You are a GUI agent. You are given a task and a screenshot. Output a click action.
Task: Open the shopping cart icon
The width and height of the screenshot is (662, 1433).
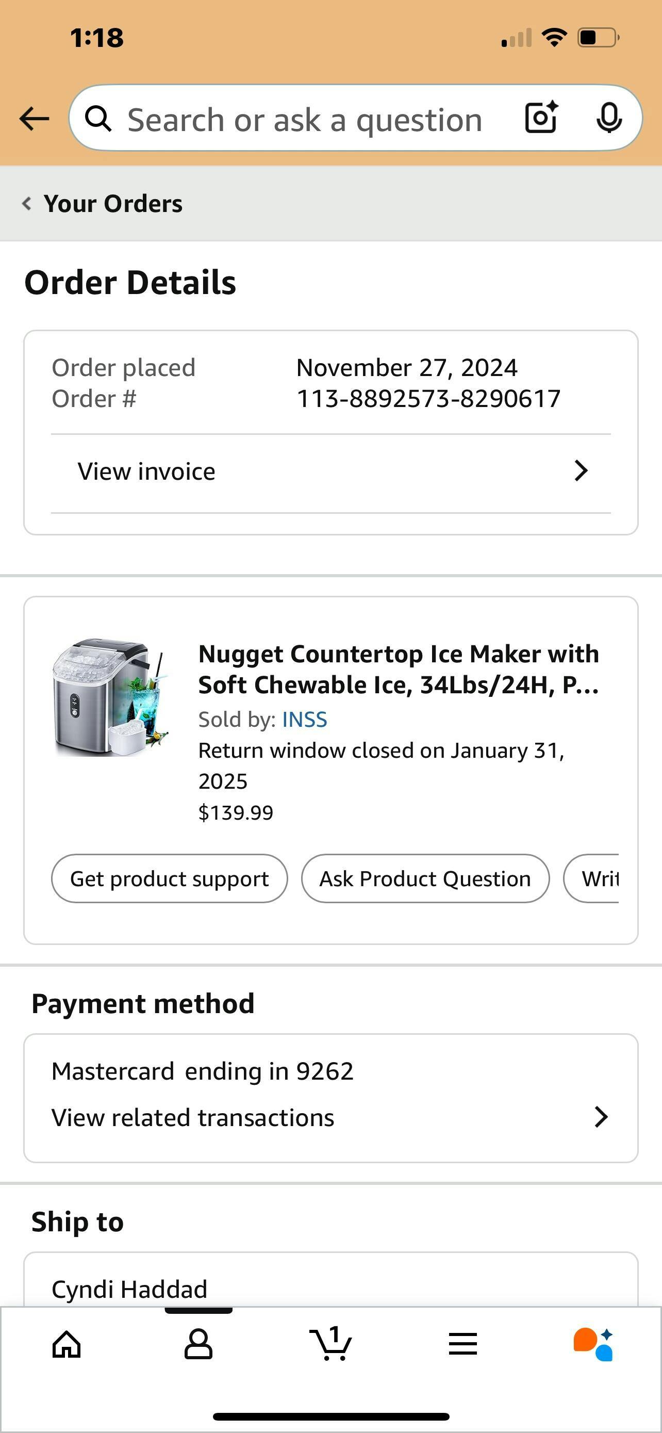pos(330,1345)
